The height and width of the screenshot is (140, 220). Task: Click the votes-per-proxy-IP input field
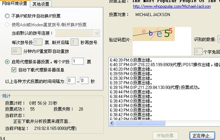tap(78, 62)
